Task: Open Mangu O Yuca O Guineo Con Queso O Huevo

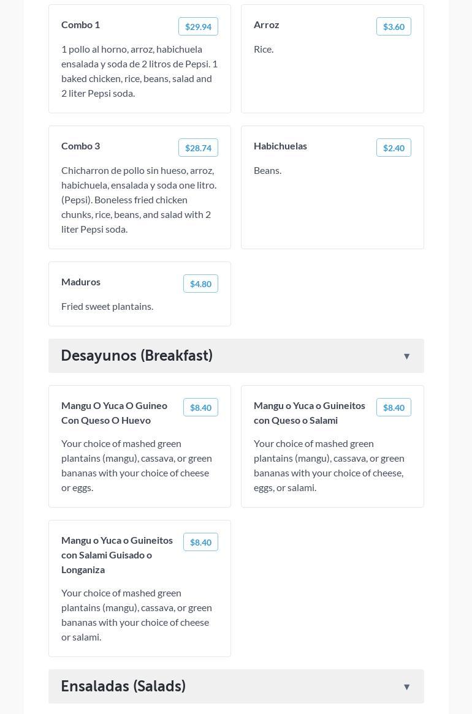Action: click(x=114, y=413)
